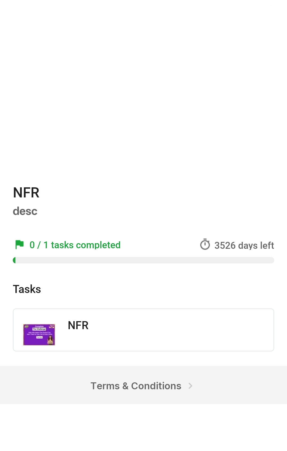
Task: Click the blank banner area above NFR heading
Action: (x=143, y=88)
